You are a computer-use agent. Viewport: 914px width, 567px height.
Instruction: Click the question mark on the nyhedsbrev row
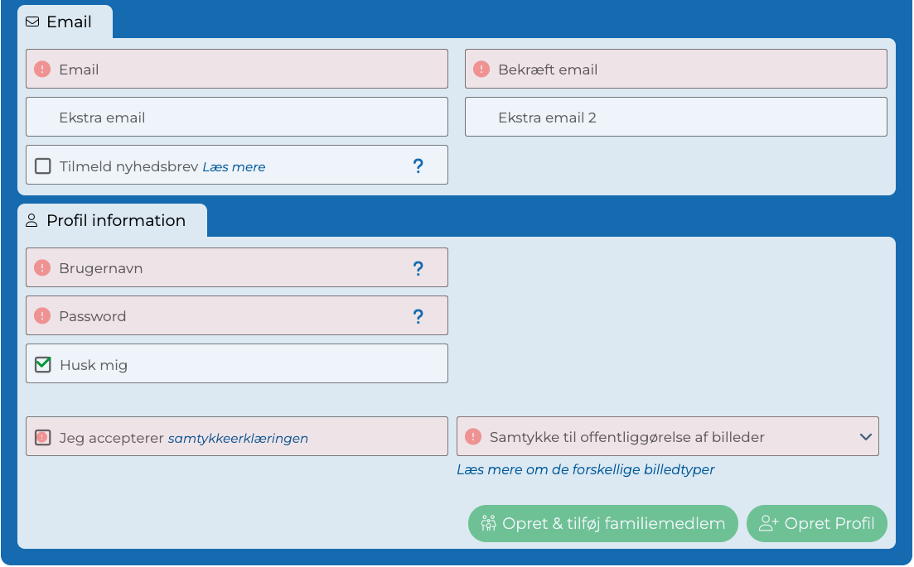point(418,165)
